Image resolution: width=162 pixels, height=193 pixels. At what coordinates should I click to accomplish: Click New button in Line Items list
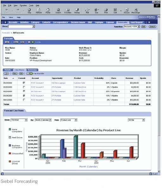[15, 73]
